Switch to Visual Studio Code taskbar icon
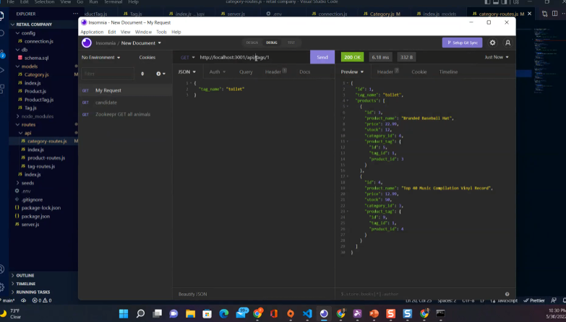The height and width of the screenshot is (322, 566). click(x=307, y=313)
